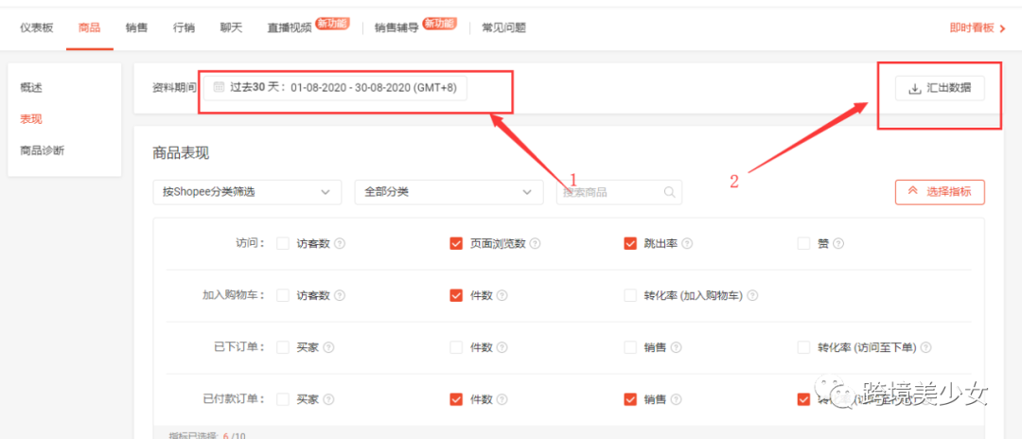
Task: Check the 转化率 (访问至下单) checkbox
Action: 803,348
